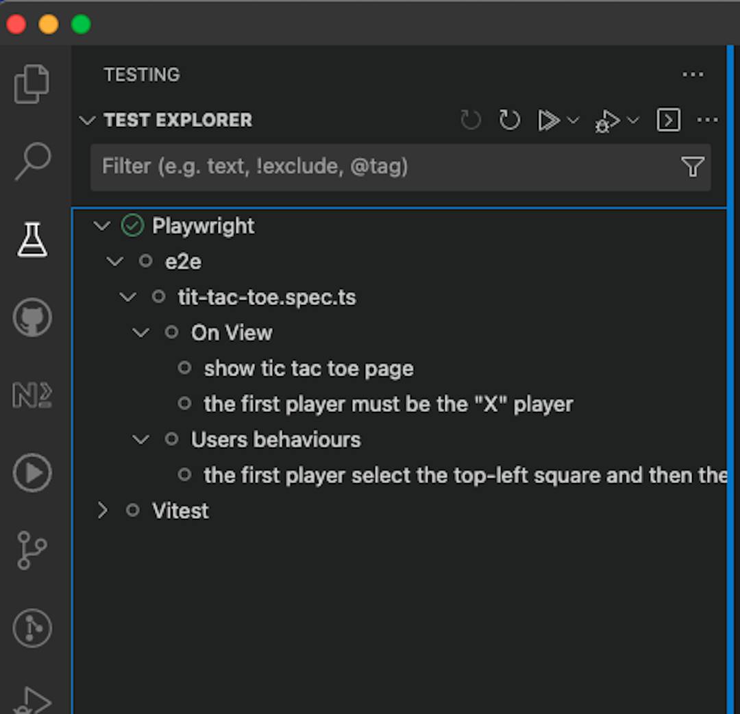Open the Source Control branch icon
Image resolution: width=740 pixels, height=714 pixels.
[32, 550]
